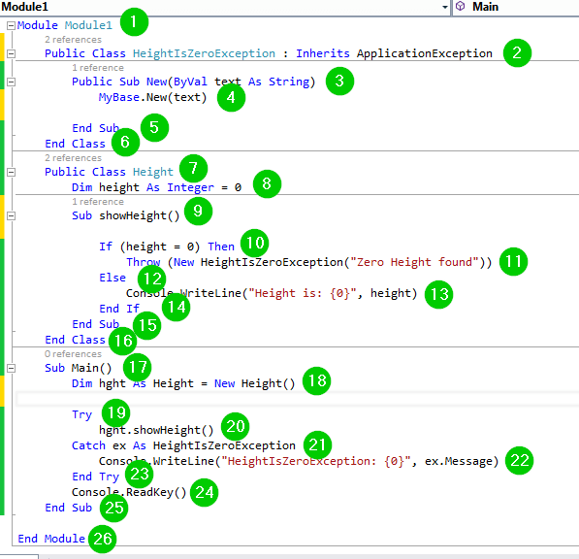This screenshot has height=559, width=579.
Task: Collapse the Sub Main block
Action: 11,368
